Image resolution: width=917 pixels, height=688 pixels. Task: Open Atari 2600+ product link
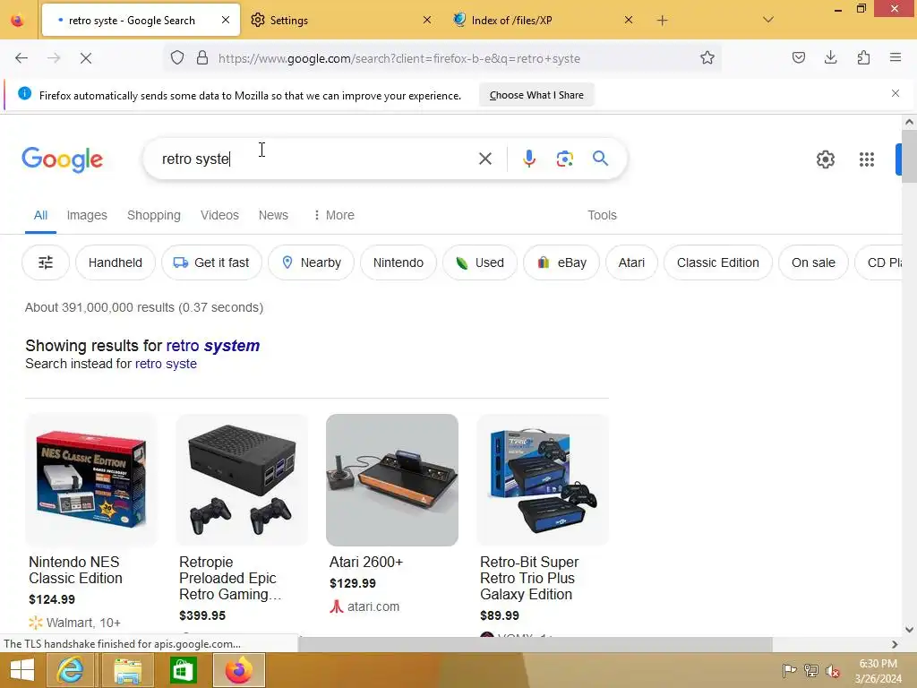(366, 562)
